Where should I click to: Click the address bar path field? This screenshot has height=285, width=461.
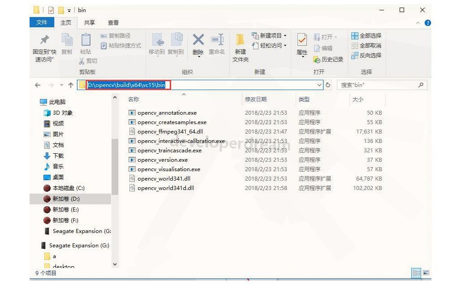click(200, 85)
